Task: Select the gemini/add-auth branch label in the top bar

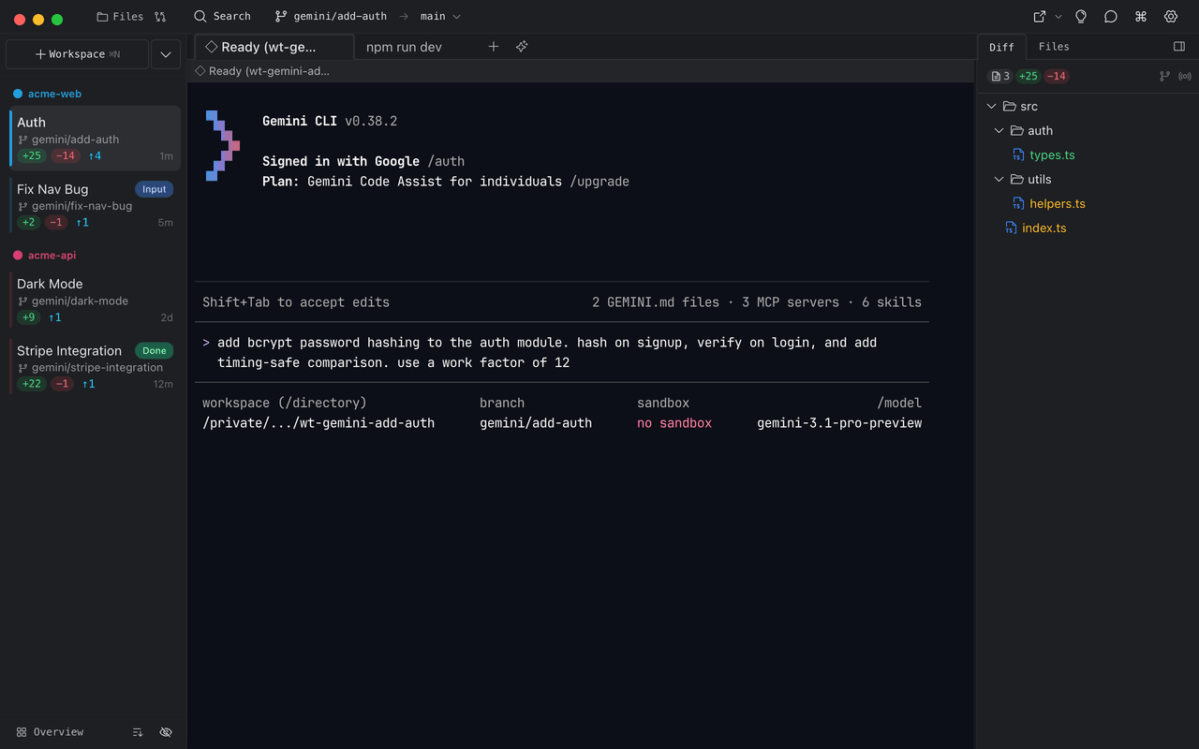Action: tap(329, 17)
